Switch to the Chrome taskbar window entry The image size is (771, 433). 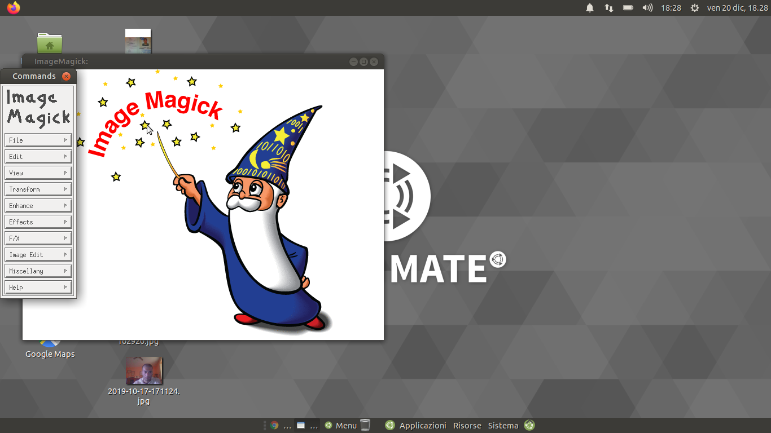[x=281, y=426]
